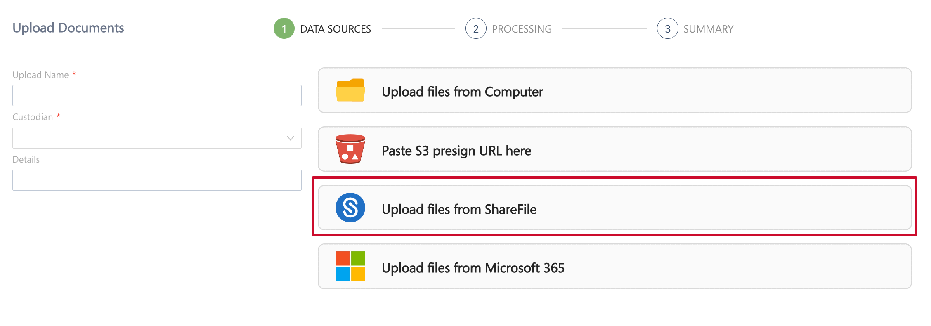
Task: Click the yellow folder icon
Action: tap(350, 90)
